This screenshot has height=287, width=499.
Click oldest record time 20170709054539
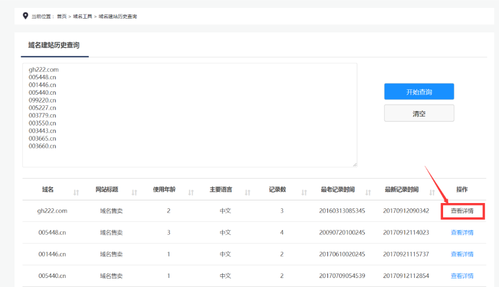(x=342, y=275)
